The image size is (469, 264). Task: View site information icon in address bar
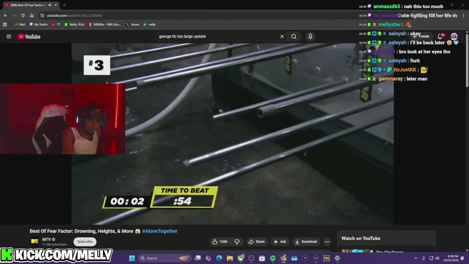point(42,15)
